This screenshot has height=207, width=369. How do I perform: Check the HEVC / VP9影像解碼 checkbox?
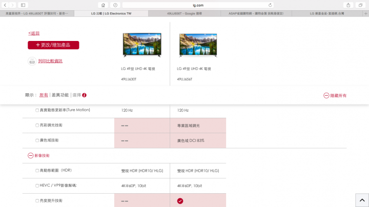[37, 185]
